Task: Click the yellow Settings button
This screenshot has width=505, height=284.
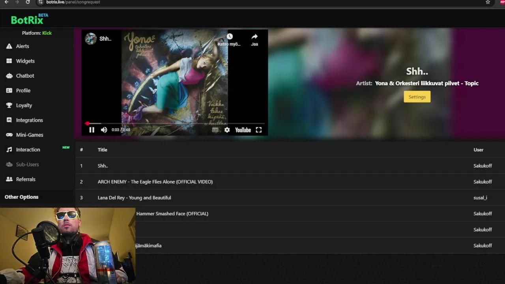Action: tap(417, 97)
